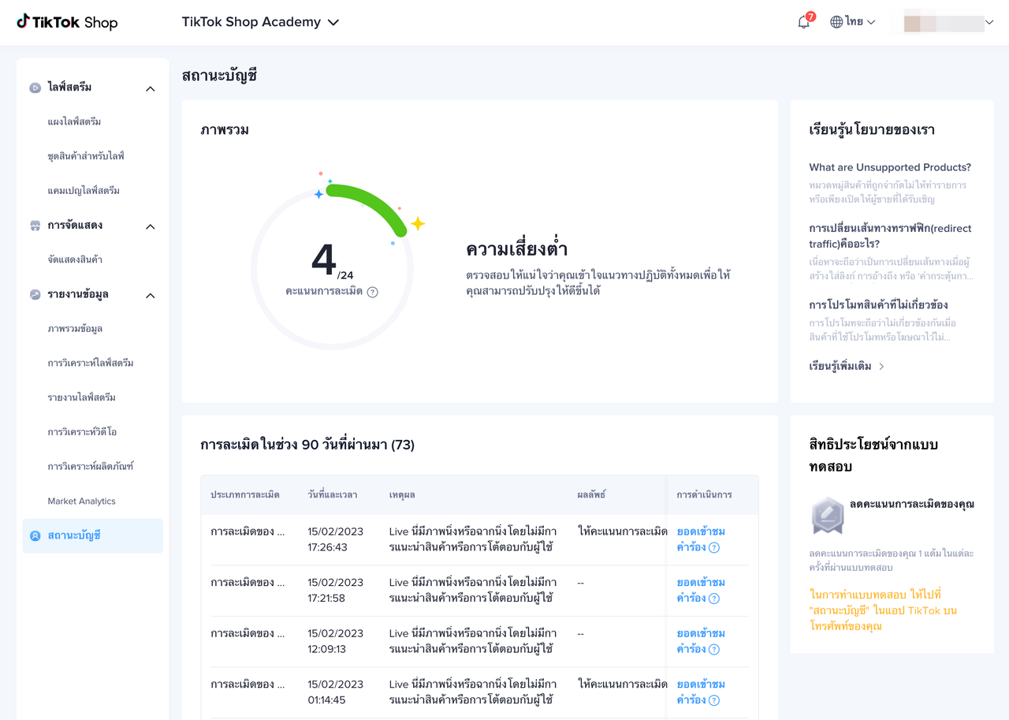Click the globe language icon
The width and height of the screenshot is (1009, 720).
coord(836,22)
